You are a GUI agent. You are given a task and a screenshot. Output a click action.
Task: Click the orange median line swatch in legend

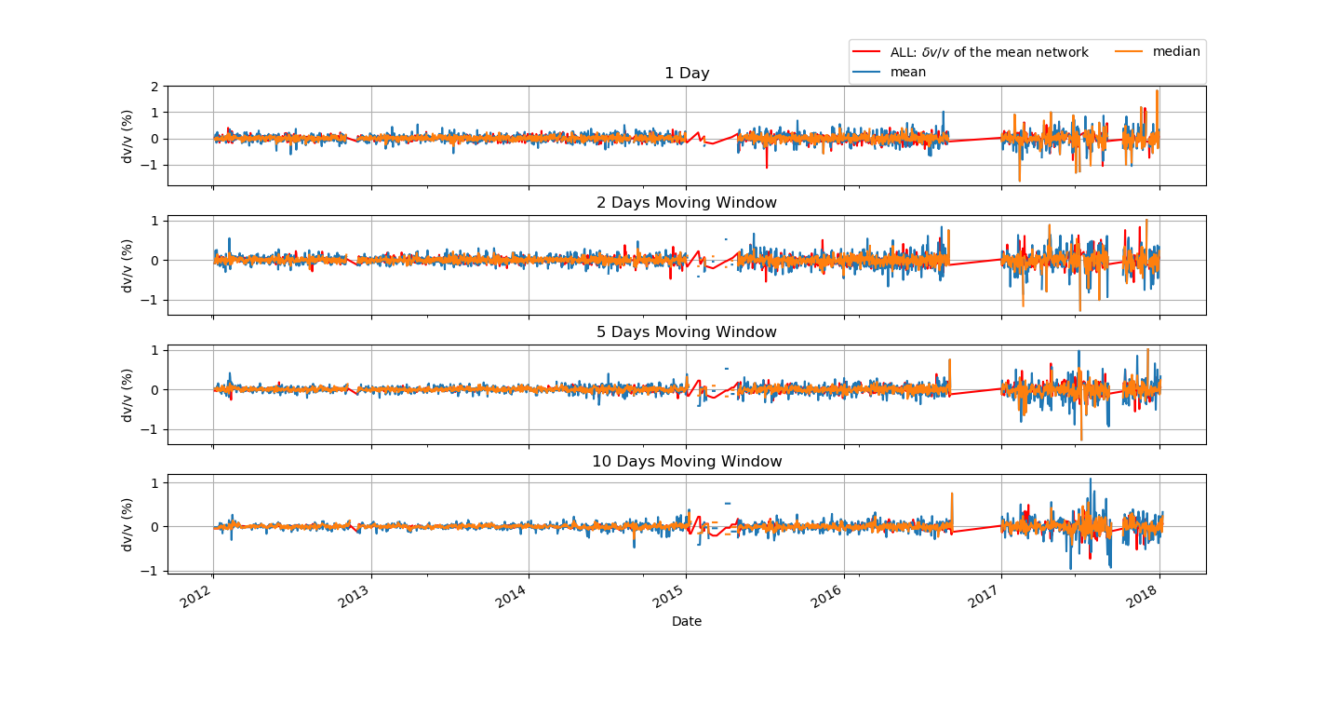coord(1130,52)
